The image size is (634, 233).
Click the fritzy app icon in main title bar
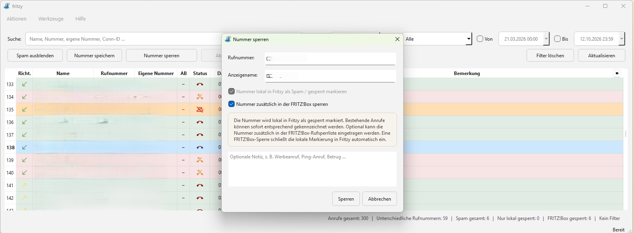7,6
